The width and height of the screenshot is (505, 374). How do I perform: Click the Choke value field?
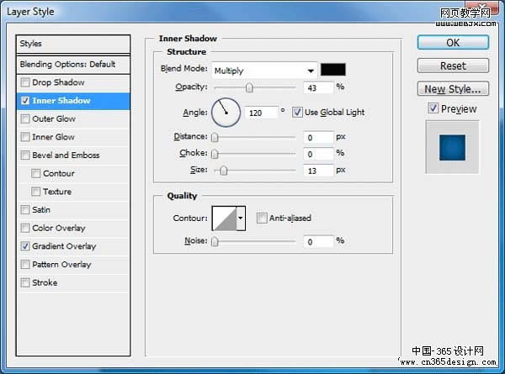coord(318,154)
